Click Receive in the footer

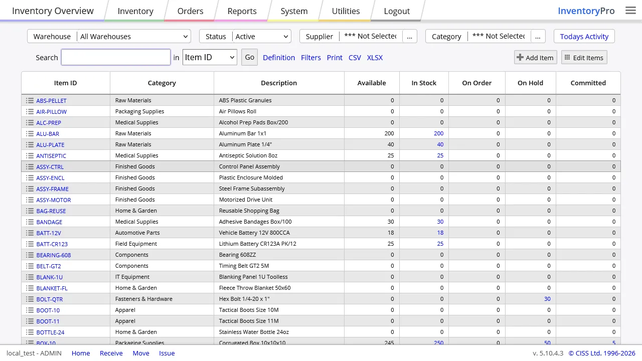(x=111, y=353)
